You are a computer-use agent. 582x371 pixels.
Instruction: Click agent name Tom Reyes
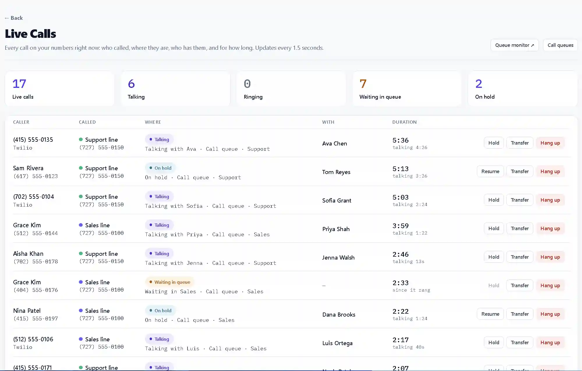(x=336, y=172)
